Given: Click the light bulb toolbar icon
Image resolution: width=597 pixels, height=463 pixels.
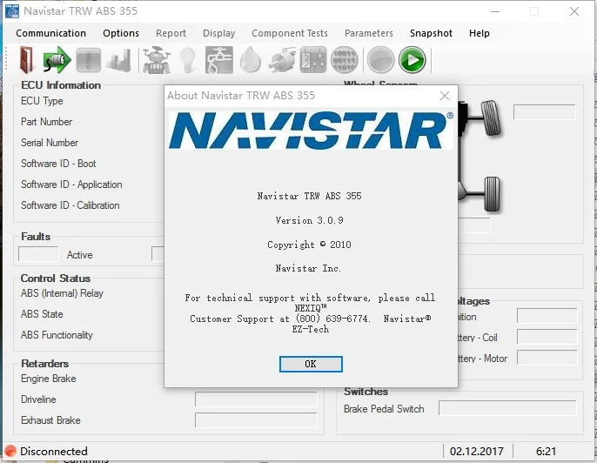Looking at the screenshot, I should (x=187, y=60).
